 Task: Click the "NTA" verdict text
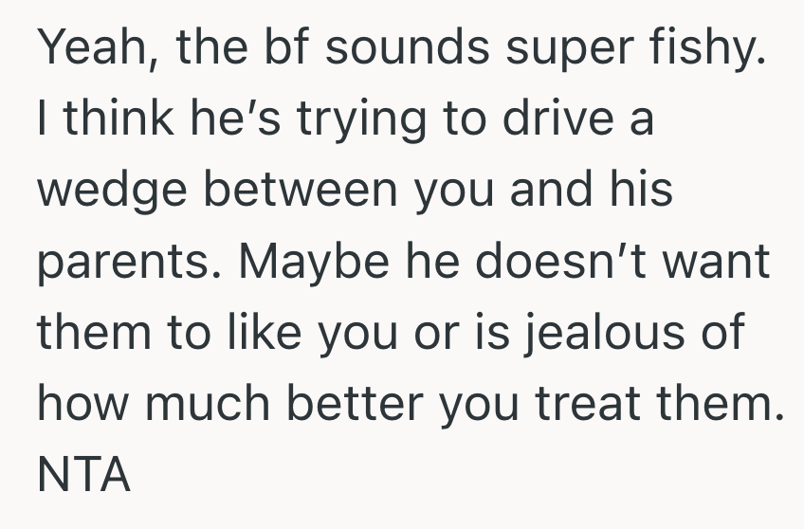point(83,473)
